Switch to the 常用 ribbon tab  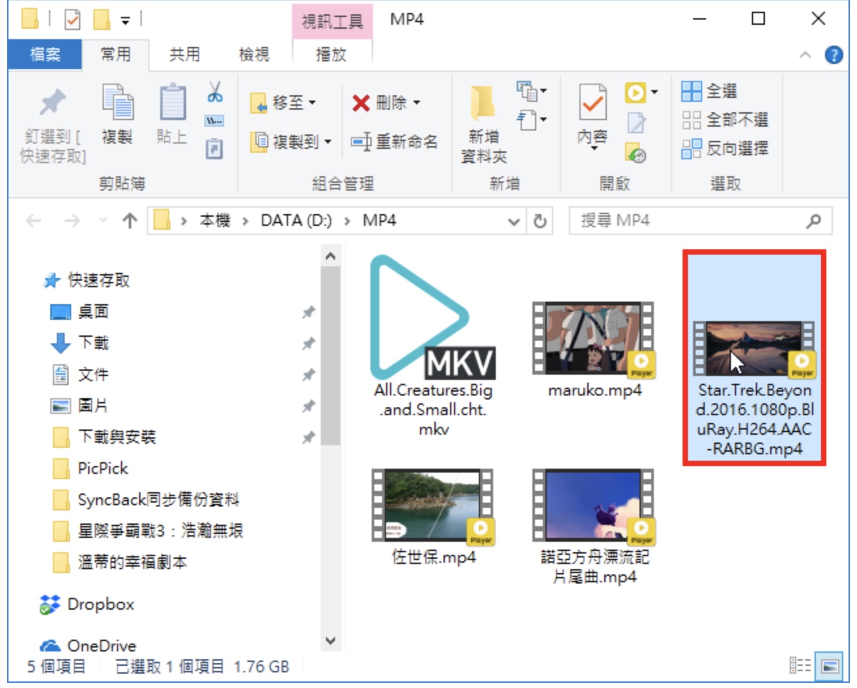116,54
